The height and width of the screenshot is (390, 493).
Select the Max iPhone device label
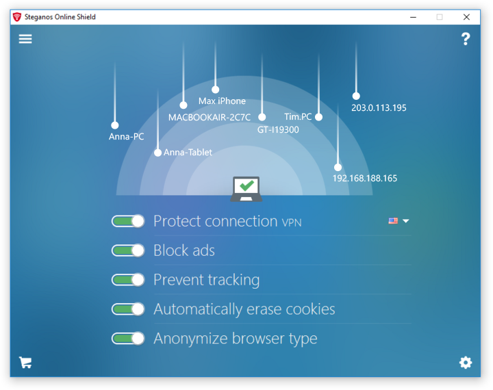coord(222,101)
